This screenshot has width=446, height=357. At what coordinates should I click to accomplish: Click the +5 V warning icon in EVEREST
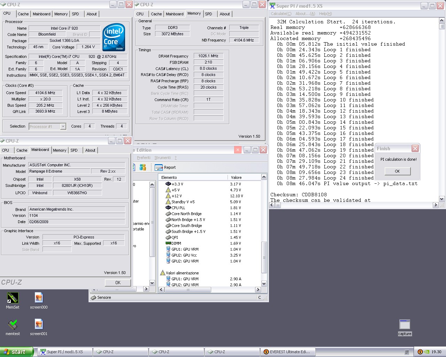pyautogui.click(x=168, y=190)
